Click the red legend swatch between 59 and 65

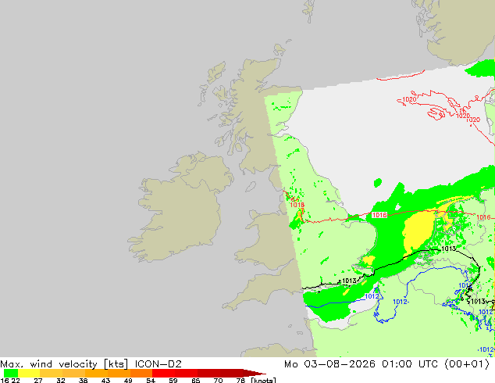tap(187, 373)
